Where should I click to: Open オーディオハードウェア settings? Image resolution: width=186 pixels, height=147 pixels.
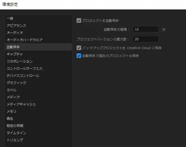39,40
